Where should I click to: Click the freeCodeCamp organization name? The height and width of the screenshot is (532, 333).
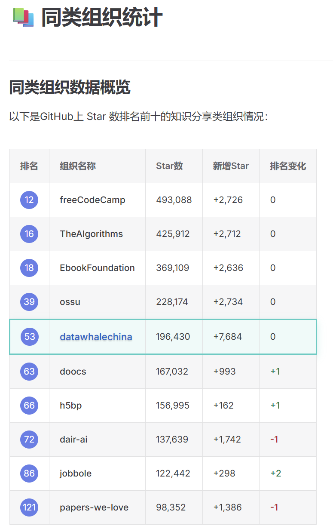click(92, 200)
